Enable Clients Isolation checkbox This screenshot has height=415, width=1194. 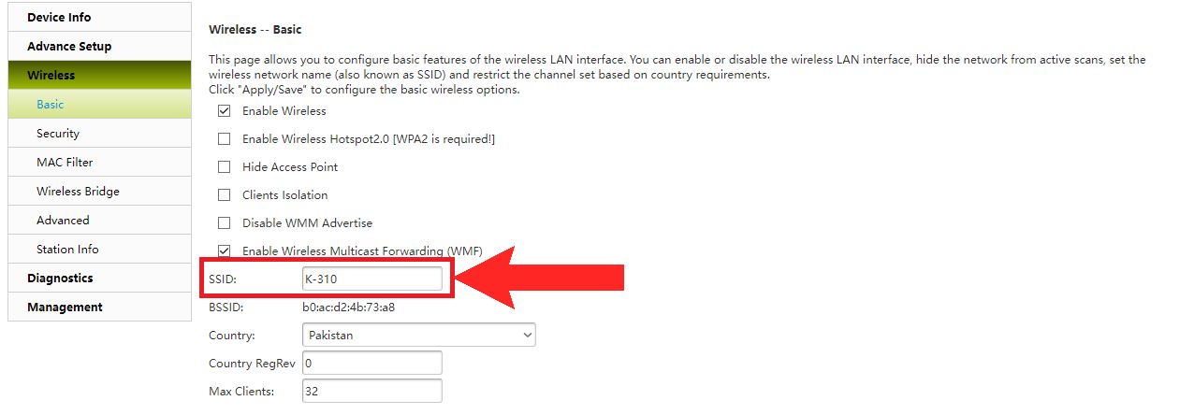(224, 195)
